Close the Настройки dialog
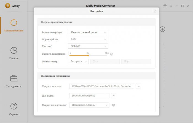Image resolution: width=193 pixels, height=123 pixels. click(x=154, y=11)
